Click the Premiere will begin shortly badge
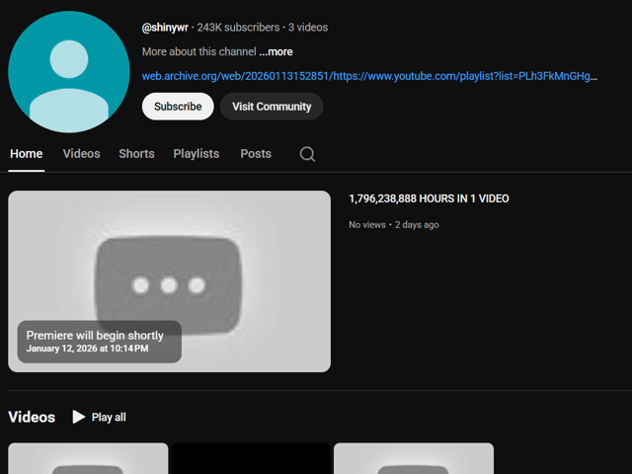Viewport: 632px width, 474px height. (x=99, y=342)
